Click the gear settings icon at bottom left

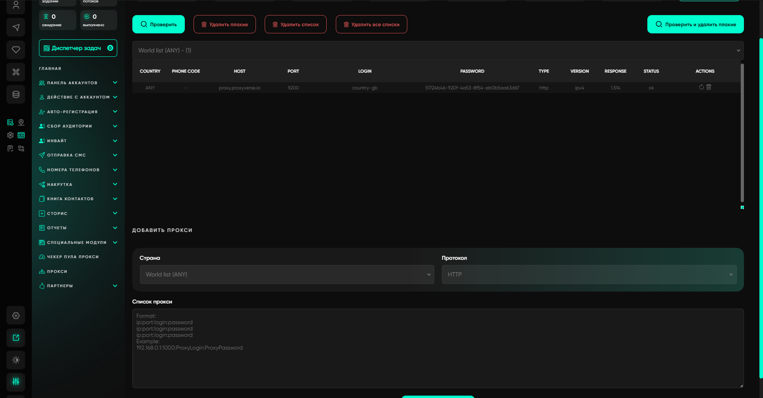coord(16,315)
